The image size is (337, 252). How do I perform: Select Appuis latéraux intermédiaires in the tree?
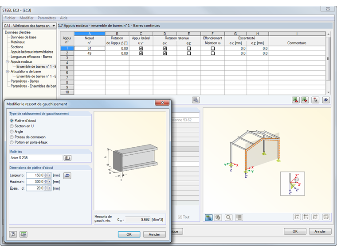(32, 52)
